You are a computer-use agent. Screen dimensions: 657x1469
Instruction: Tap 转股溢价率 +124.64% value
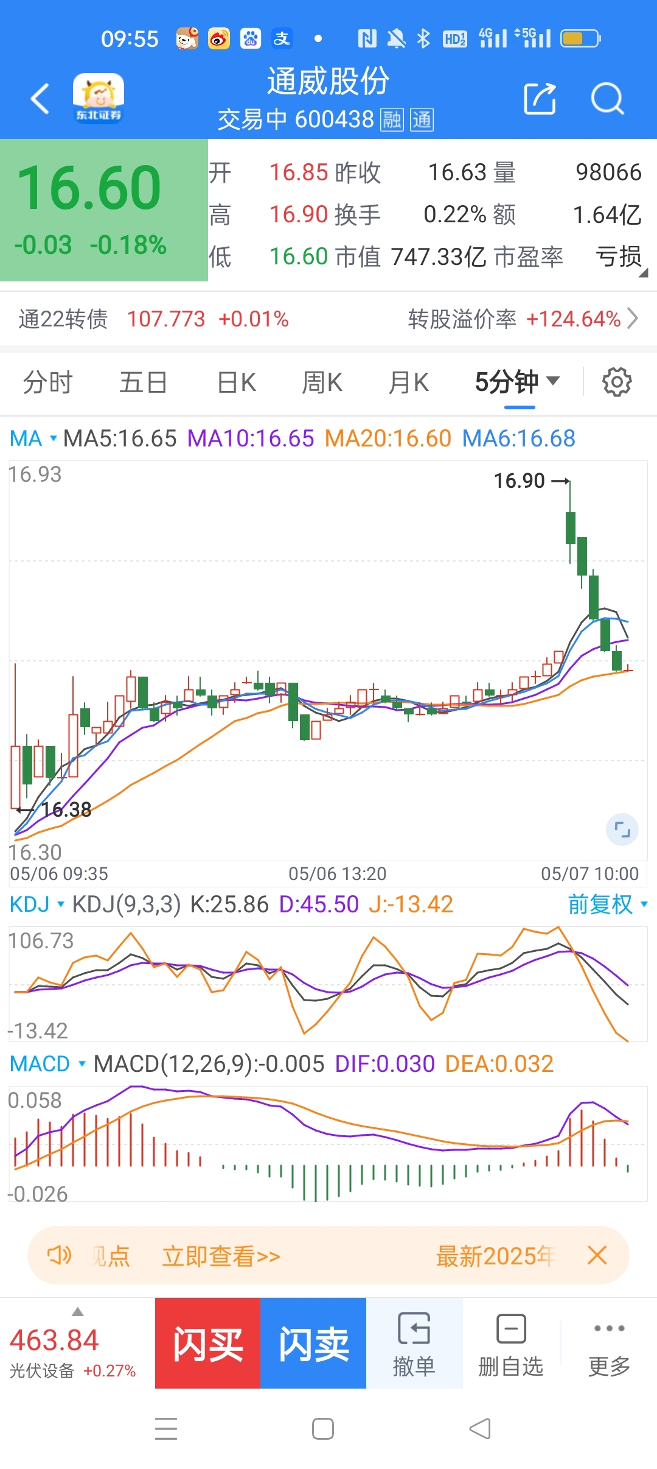[x=574, y=319]
